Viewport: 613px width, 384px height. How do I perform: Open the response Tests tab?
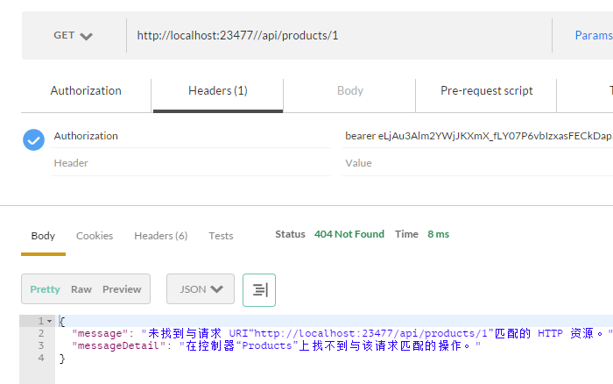tap(221, 236)
